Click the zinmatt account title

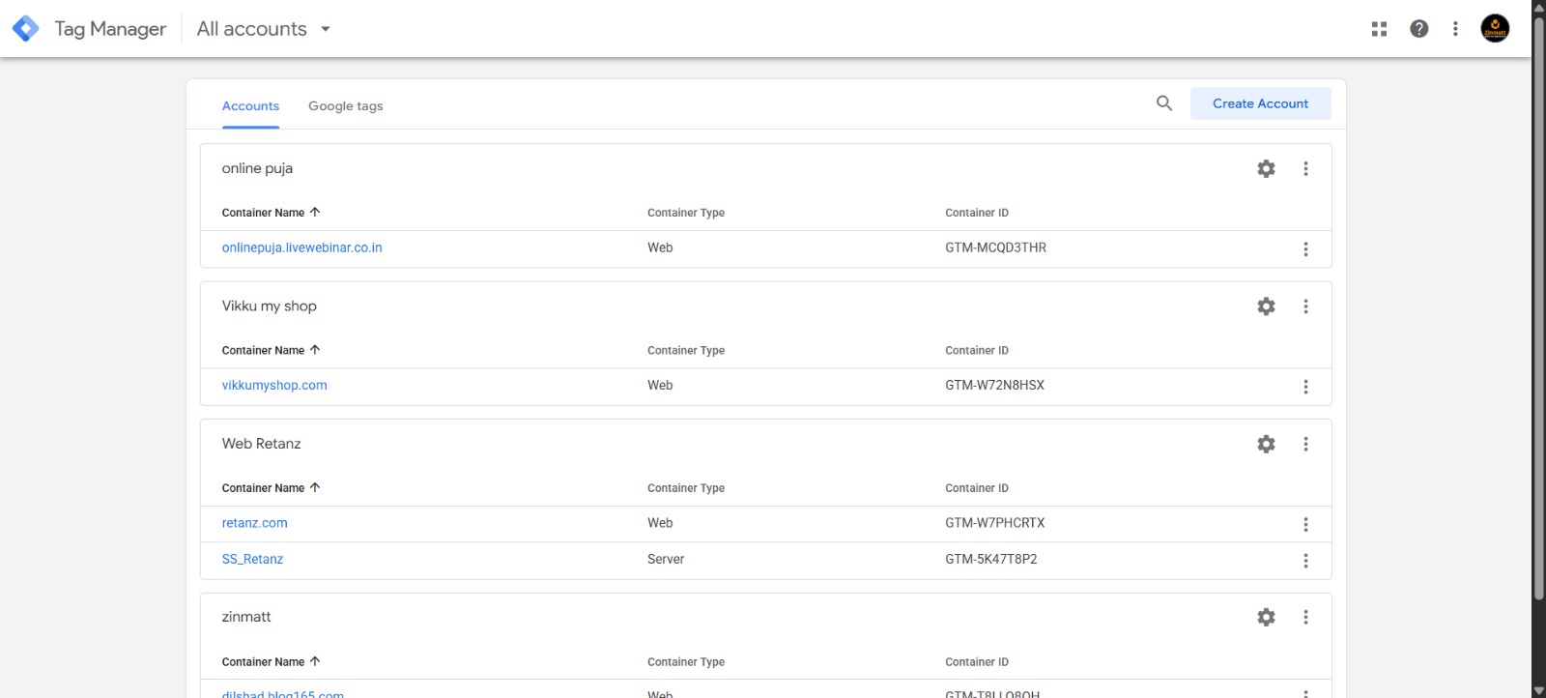point(246,617)
